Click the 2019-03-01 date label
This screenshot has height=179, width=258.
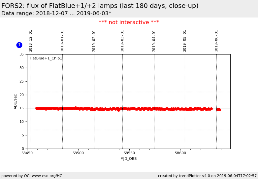(x=122, y=41)
